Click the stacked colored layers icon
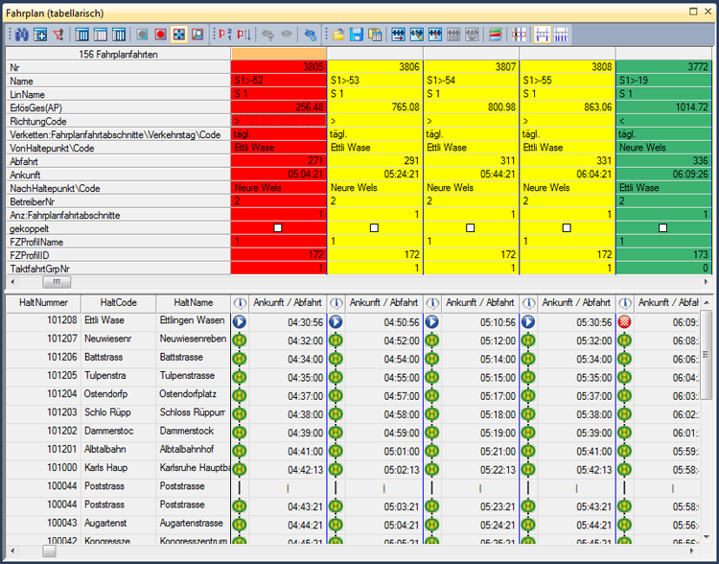Screen dimensions: 719x564 click(495, 35)
